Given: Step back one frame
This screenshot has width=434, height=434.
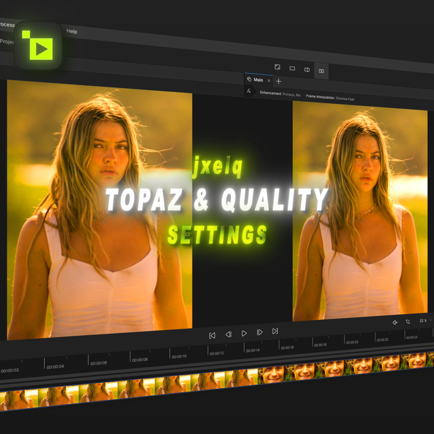Looking at the screenshot, I should 228,335.
